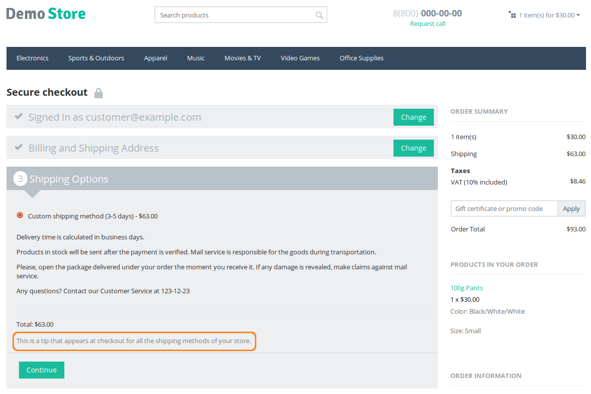Image resolution: width=591 pixels, height=394 pixels.
Task: Click the Signed in as customer@example.com heading
Action: (115, 117)
